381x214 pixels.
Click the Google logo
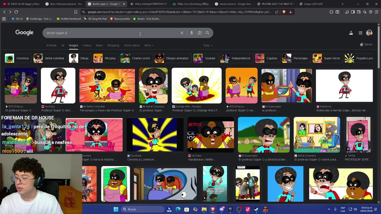pyautogui.click(x=24, y=33)
